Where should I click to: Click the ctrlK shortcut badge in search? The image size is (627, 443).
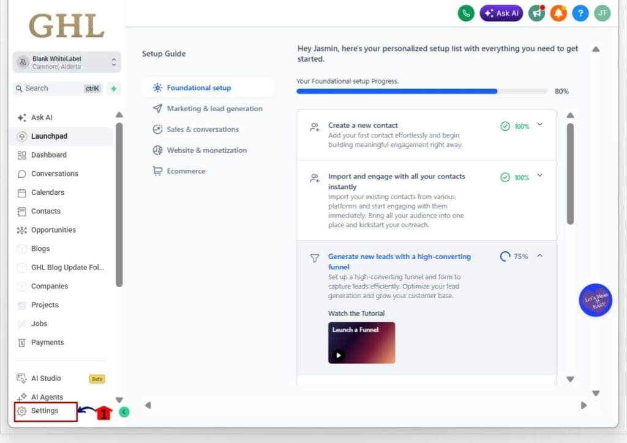(x=92, y=89)
